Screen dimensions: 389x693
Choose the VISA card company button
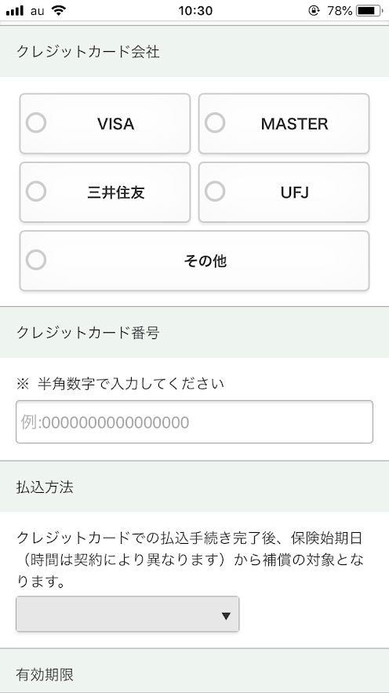coord(105,124)
